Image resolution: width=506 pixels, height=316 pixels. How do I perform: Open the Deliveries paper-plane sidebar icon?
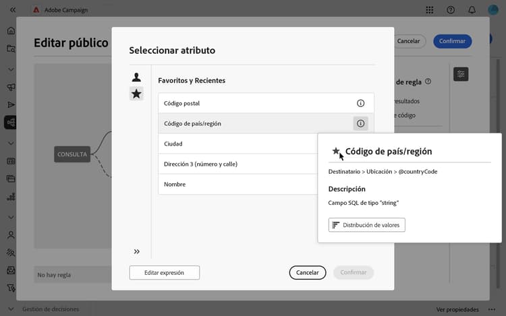coord(11,104)
